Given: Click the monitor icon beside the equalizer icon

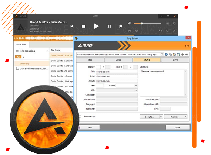Looking at the screenshot, I should [x=174, y=23].
